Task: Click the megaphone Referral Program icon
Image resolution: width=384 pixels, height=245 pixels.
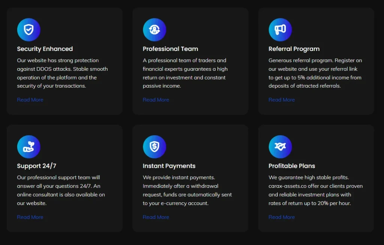Action: pos(280,30)
